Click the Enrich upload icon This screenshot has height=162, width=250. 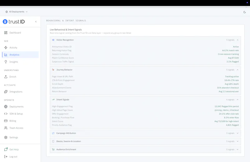tap(6, 77)
